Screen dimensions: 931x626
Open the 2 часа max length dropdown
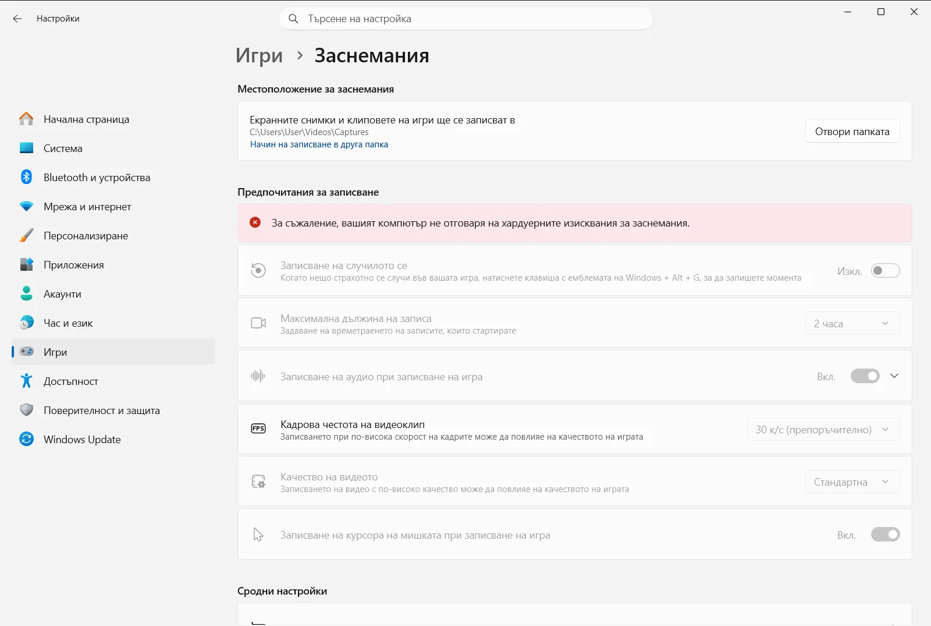pos(852,323)
